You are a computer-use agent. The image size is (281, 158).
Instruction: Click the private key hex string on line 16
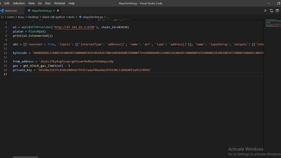[94, 70]
